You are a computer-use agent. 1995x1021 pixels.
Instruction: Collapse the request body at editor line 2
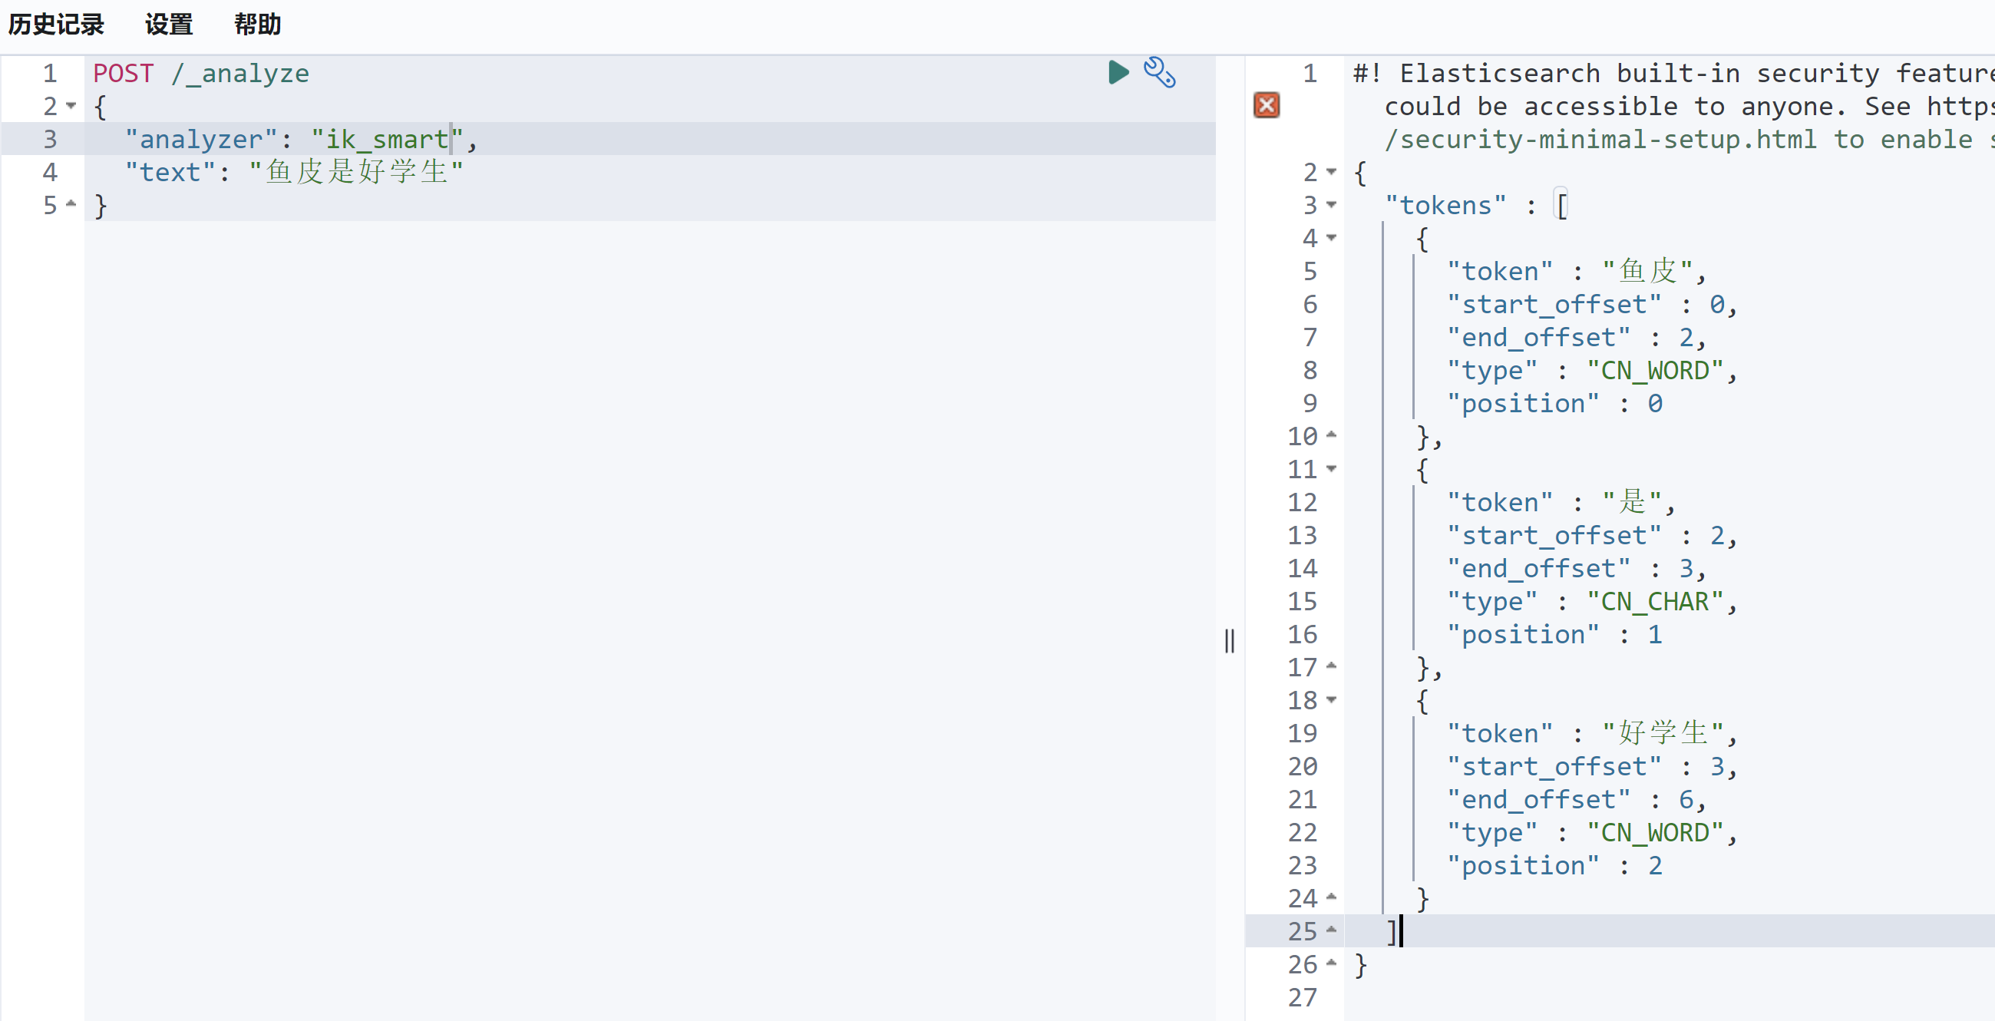coord(71,106)
